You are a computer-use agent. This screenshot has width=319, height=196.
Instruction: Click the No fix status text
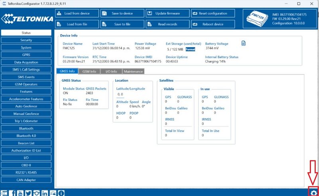point(67,104)
